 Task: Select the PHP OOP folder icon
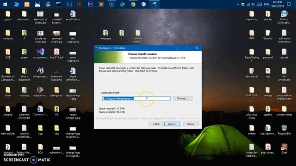coord(252,92)
